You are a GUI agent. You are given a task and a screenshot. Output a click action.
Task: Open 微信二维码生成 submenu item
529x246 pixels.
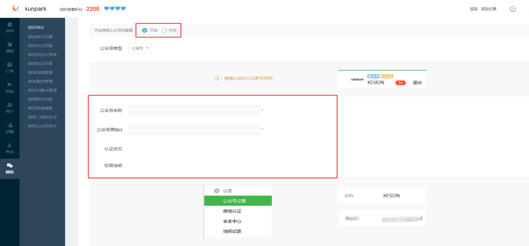pos(42,117)
